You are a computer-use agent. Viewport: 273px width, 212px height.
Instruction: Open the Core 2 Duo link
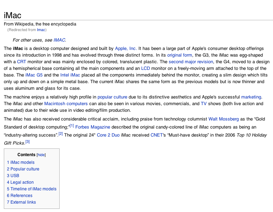click(108, 135)
